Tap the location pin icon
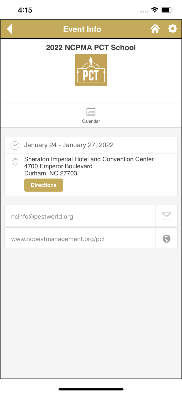This screenshot has width=182, height=394. coord(15,162)
